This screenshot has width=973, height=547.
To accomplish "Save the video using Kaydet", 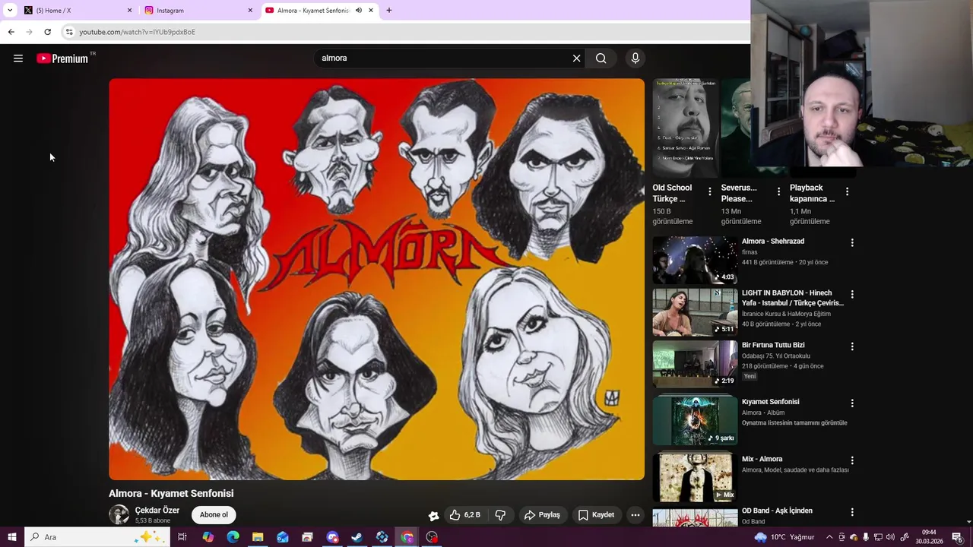I will (x=596, y=515).
